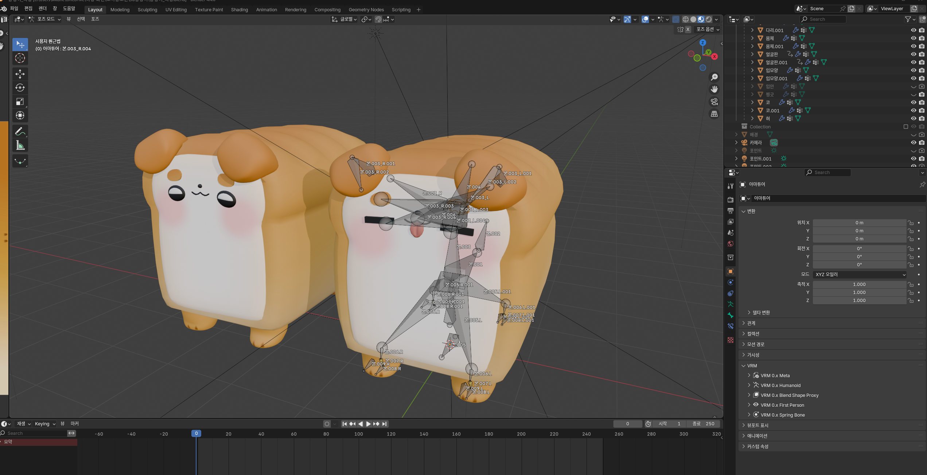
Task: Switch to orthographic grid view toggle
Action: click(x=714, y=114)
